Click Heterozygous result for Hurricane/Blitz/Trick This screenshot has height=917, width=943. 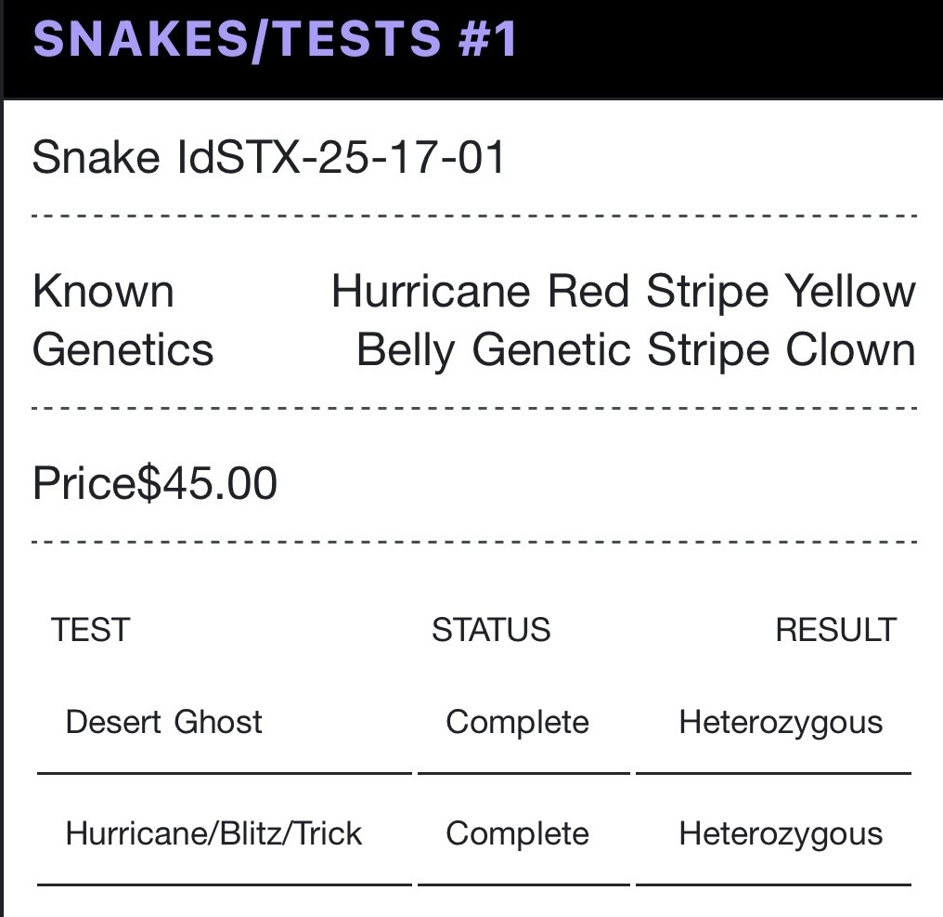tap(781, 833)
